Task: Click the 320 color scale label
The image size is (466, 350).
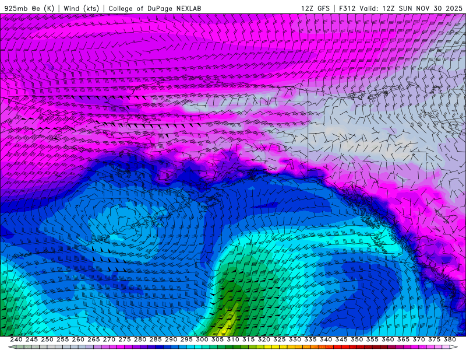Action: click(x=264, y=339)
